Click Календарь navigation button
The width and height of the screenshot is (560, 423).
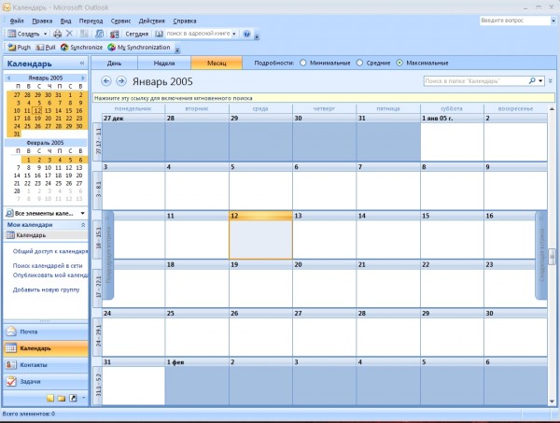click(x=46, y=348)
